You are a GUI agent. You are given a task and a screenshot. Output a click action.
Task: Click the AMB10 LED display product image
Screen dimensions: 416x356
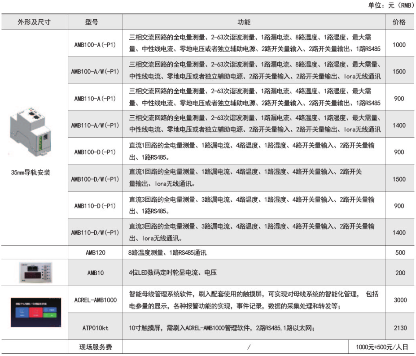tap(34, 273)
